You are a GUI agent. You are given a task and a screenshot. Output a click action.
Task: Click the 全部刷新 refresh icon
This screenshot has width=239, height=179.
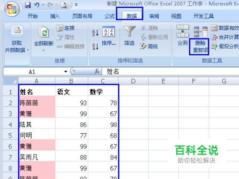point(43,32)
